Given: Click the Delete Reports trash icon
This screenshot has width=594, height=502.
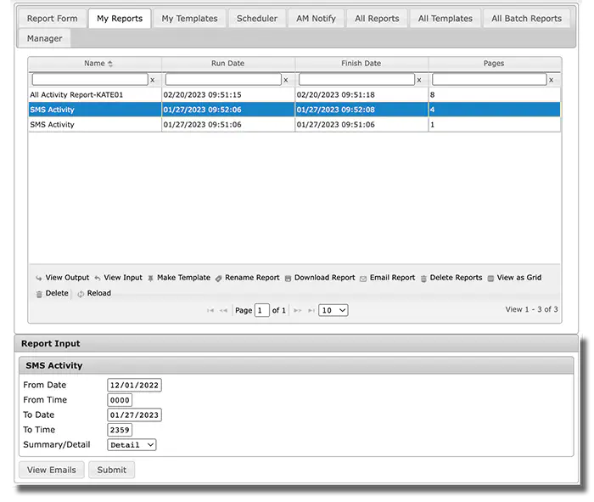Looking at the screenshot, I should tap(423, 279).
